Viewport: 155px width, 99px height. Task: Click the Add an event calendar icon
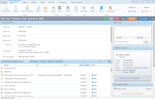click(x=115, y=89)
